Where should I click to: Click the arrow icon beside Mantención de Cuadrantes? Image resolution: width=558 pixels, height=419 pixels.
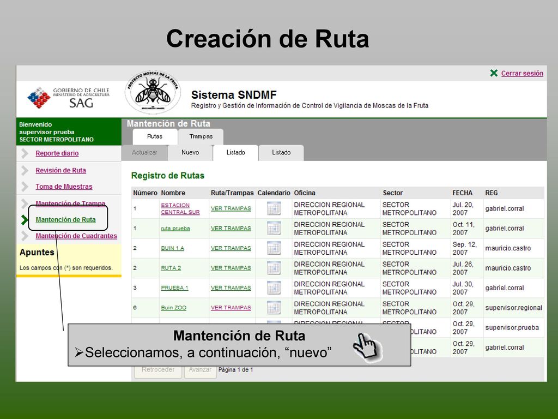click(25, 236)
